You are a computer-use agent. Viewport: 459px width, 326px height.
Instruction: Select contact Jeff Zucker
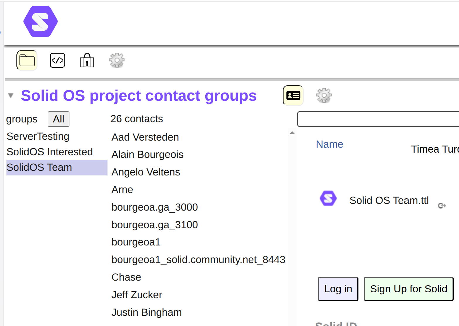pos(137,295)
